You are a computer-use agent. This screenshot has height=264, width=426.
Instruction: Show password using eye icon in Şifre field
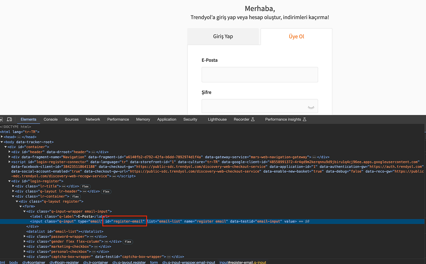(311, 106)
